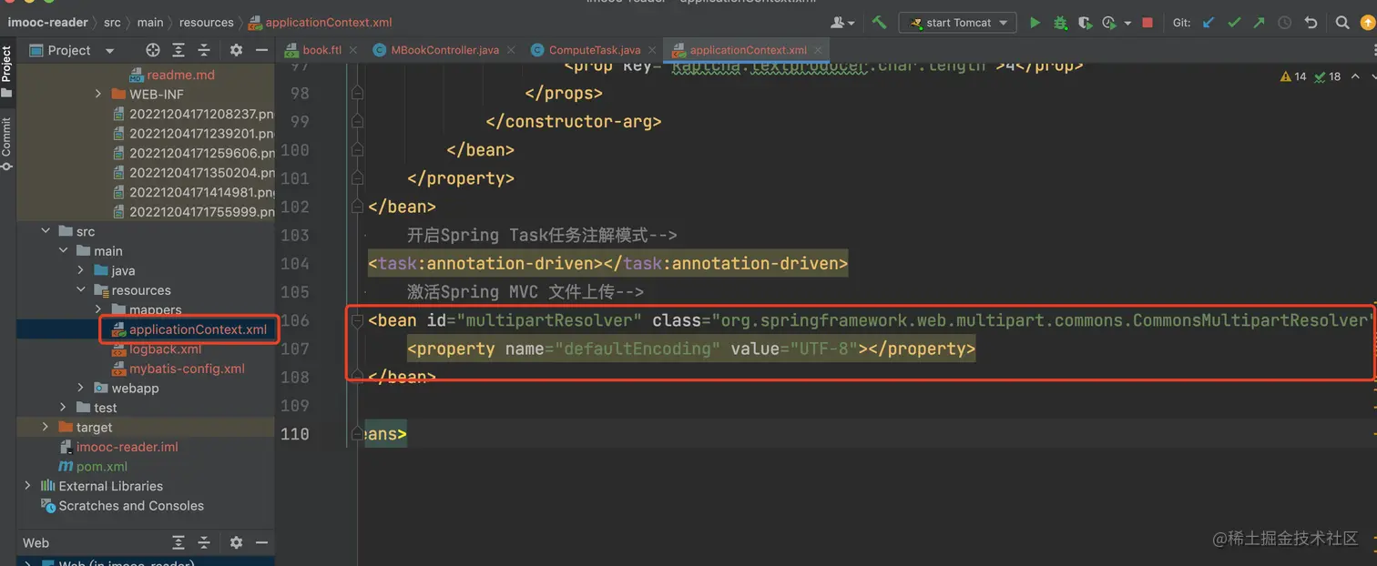The width and height of the screenshot is (1377, 566).
Task: Commit changes with the Git checkmark icon
Action: [x=1234, y=23]
